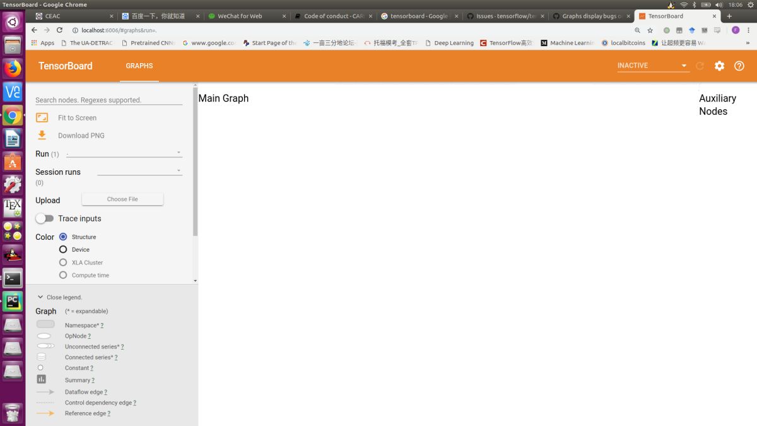Click the Auxiliary Nodes heading
The image size is (757, 426).
click(x=717, y=105)
